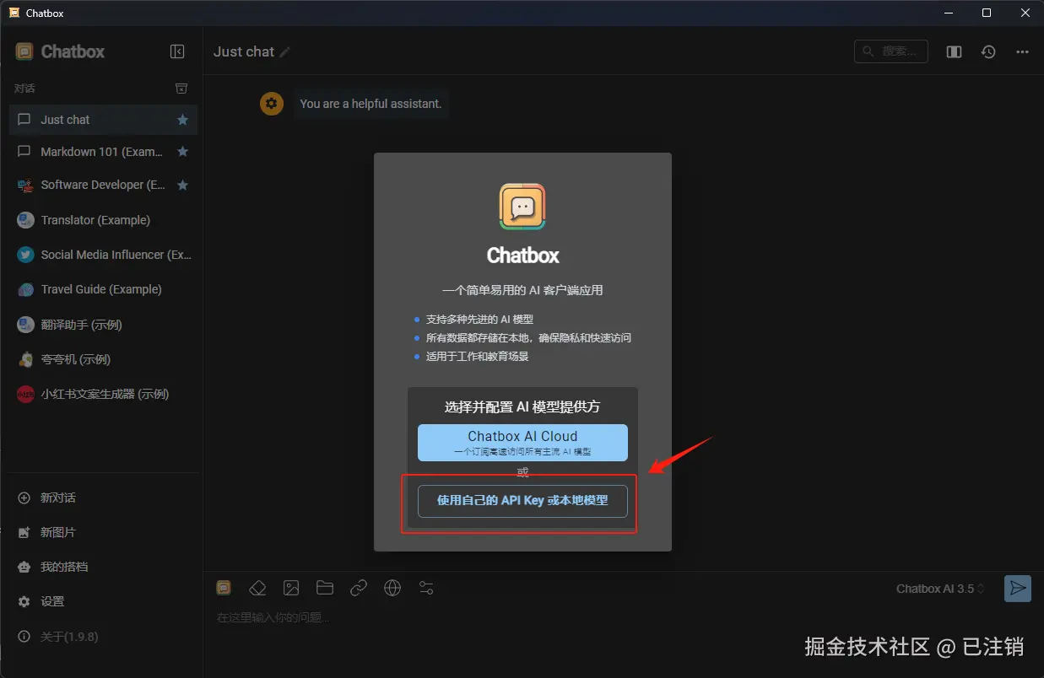
Task: Open the Just chat conversation
Action: [103, 120]
